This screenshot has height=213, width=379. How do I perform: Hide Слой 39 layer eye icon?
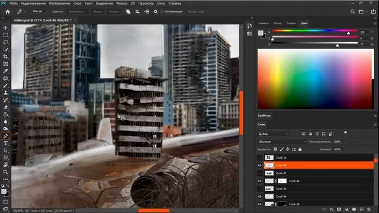[x=259, y=204]
